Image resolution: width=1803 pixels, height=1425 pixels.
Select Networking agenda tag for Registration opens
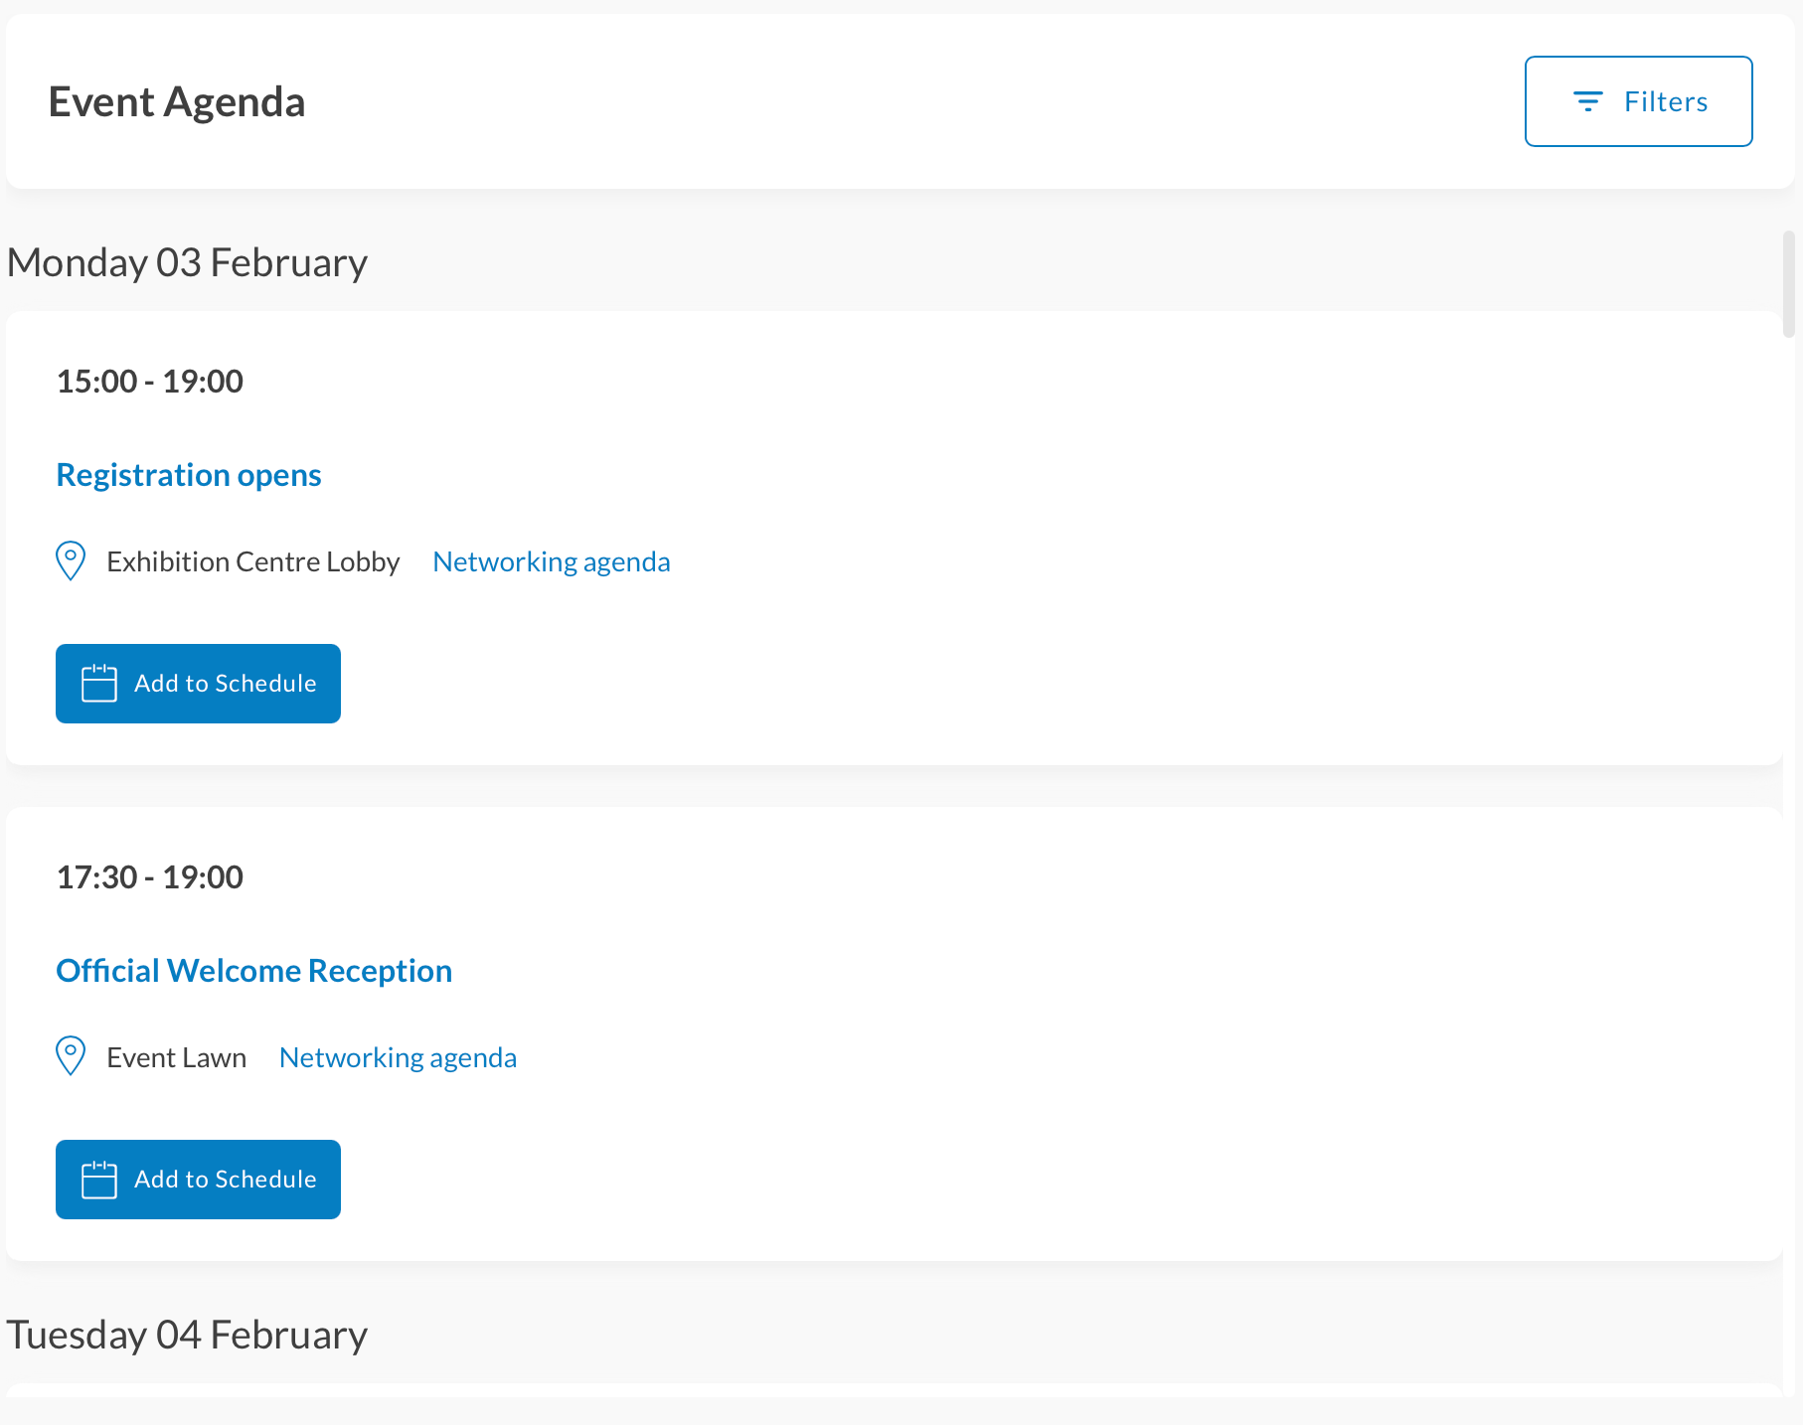552,561
